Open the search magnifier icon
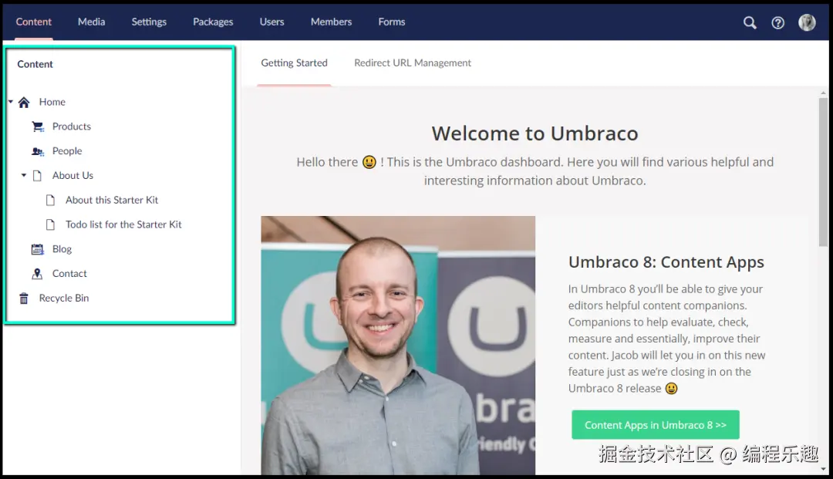This screenshot has height=479, width=833. [750, 22]
